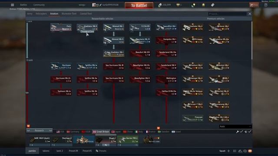Select premium Firecrest vehicle

193,118
